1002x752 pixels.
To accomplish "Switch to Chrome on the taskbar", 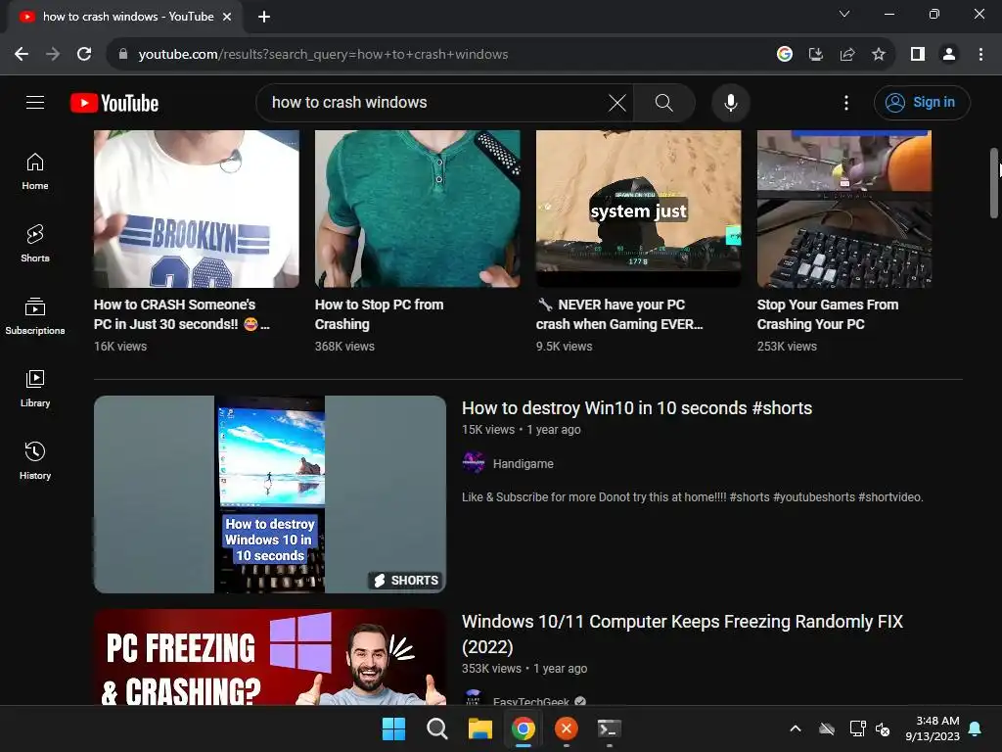I will [524, 728].
